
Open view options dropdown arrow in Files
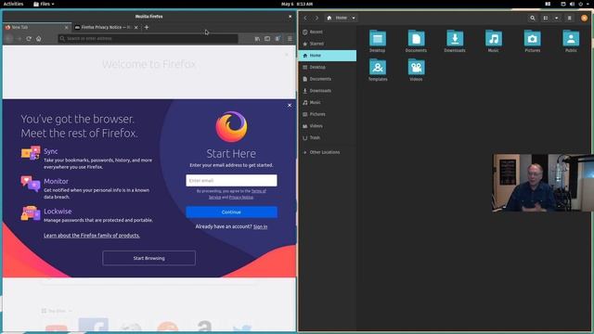click(556, 18)
